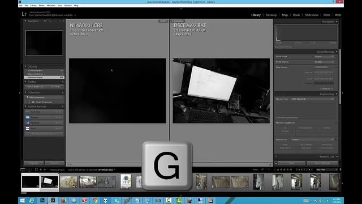The height and width of the screenshot is (204, 362).
Task: Open the Saved Preset dropdown
Action: 324,57
